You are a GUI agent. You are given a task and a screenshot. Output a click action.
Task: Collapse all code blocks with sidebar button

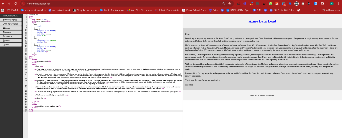coord(11,36)
